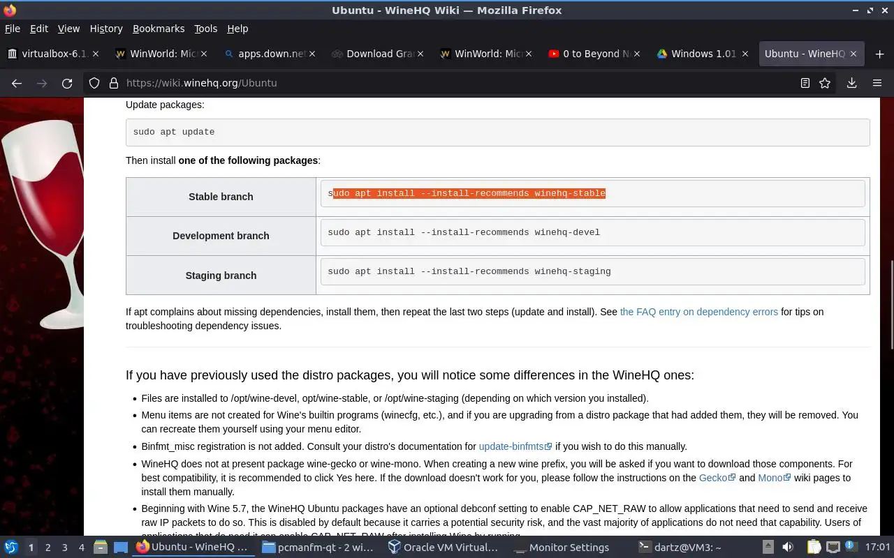Open the Tools menu

pos(206,29)
